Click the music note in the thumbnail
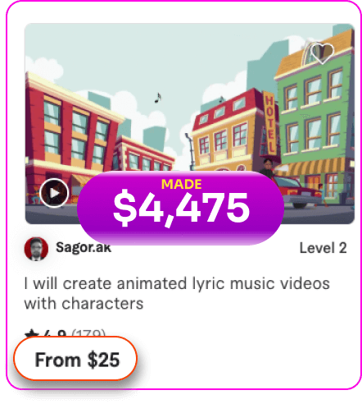This screenshot has width=362, height=404. point(158,98)
